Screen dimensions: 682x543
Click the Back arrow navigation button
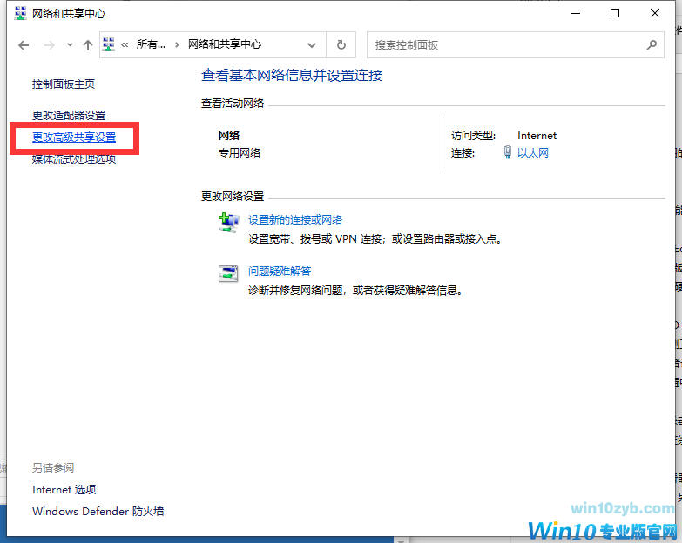24,44
